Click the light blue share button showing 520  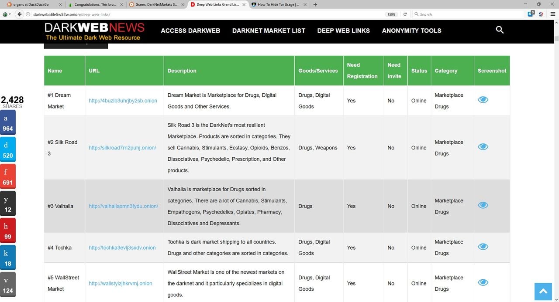8,150
